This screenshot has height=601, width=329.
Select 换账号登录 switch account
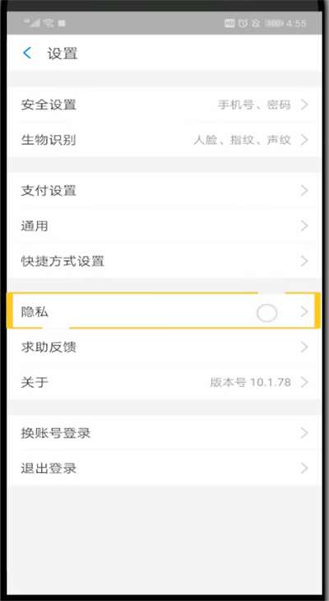[x=164, y=433]
